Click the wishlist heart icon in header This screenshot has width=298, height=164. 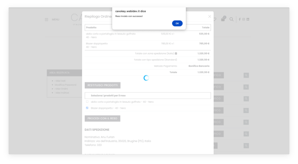point(215,19)
